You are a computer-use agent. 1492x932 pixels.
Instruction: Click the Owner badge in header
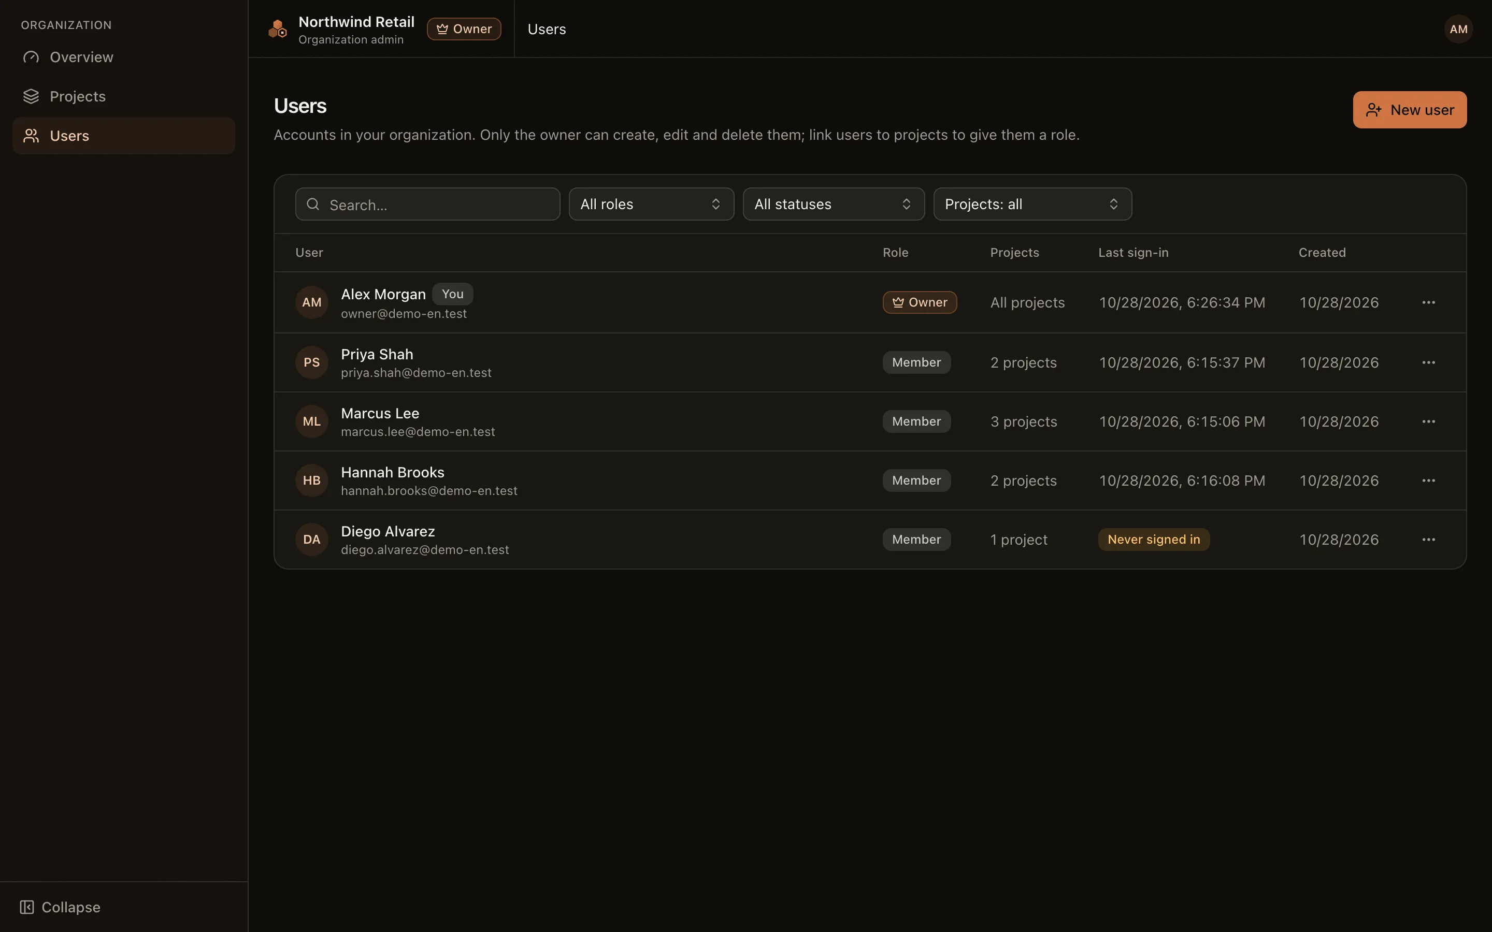click(x=464, y=29)
